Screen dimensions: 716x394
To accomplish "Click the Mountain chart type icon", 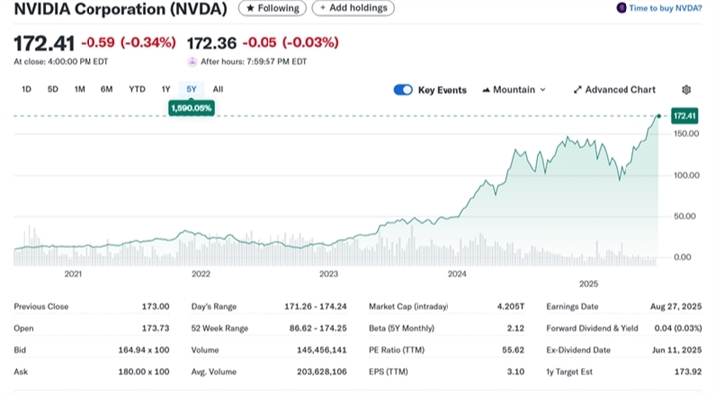I will (x=486, y=90).
